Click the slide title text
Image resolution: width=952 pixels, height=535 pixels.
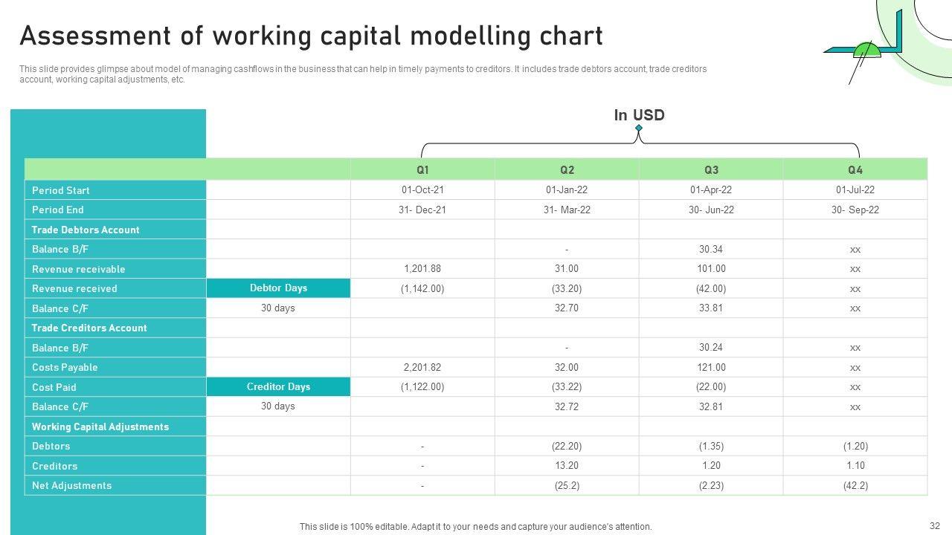coord(311,36)
